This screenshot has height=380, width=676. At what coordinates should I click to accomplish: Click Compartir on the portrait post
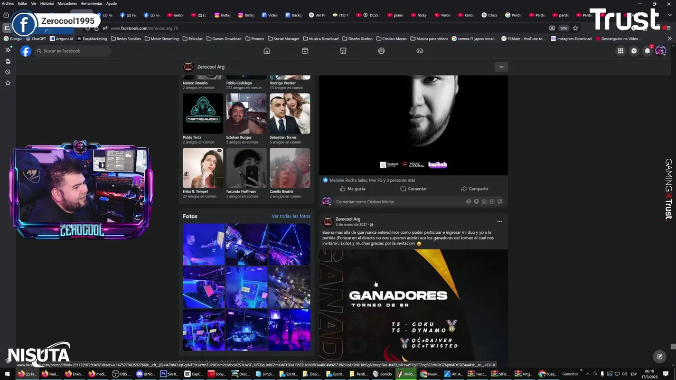tap(475, 188)
